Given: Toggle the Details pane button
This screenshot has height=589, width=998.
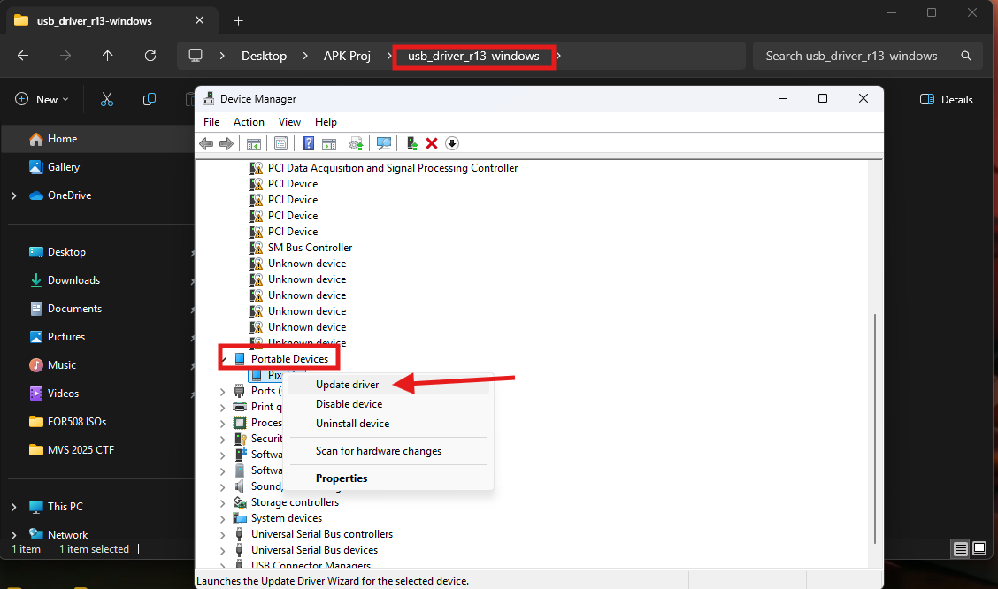Looking at the screenshot, I should pyautogui.click(x=947, y=100).
